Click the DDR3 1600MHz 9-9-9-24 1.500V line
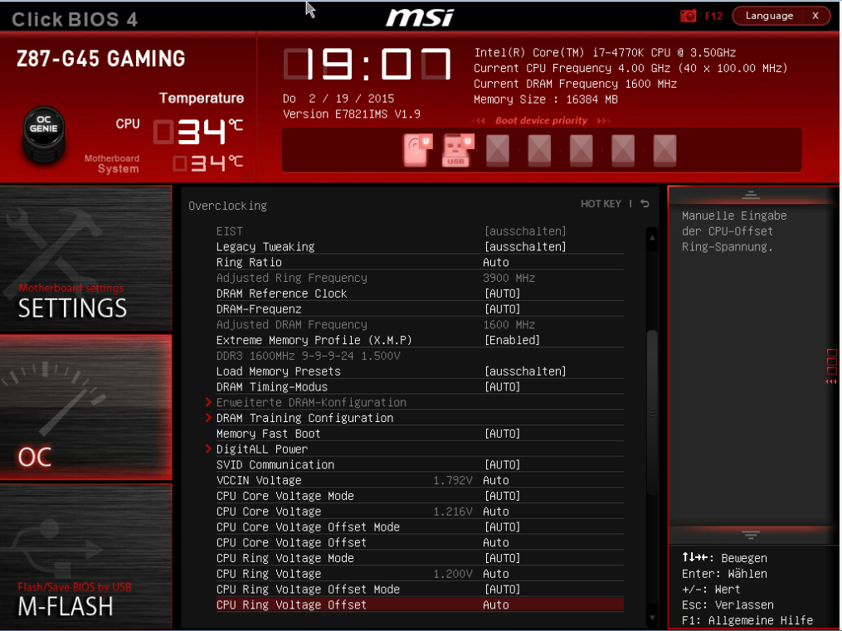Viewport: 842px width, 631px height. 309,356
